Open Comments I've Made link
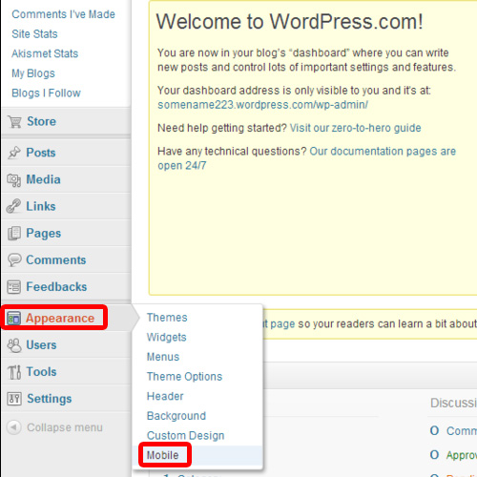 click(63, 14)
